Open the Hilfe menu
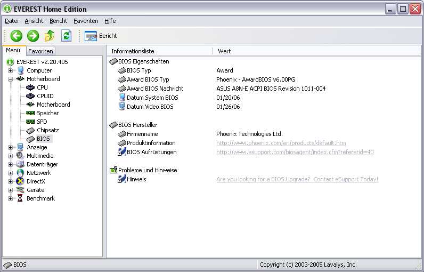This screenshot has height=272, width=424. (110, 21)
